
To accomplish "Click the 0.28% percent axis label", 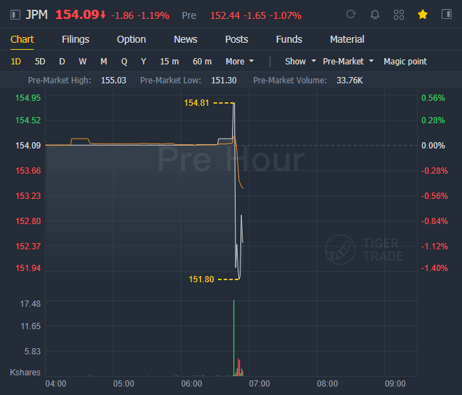I will 433,120.
